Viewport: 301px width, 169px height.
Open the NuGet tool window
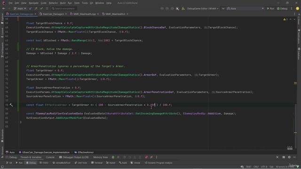(x=111, y=163)
